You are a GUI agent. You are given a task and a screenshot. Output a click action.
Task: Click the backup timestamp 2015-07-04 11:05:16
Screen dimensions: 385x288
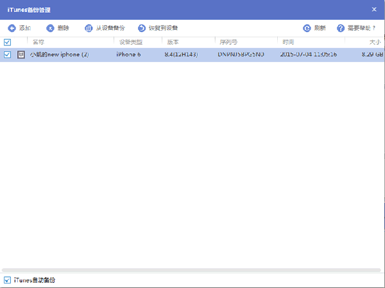pyautogui.click(x=309, y=55)
